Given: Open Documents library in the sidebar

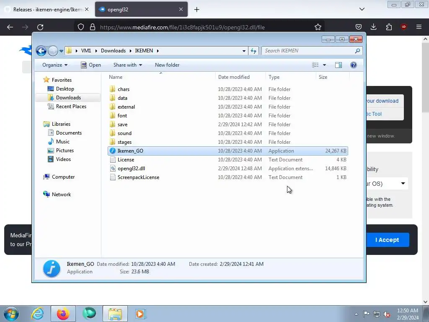Looking at the screenshot, I should pyautogui.click(x=69, y=133).
